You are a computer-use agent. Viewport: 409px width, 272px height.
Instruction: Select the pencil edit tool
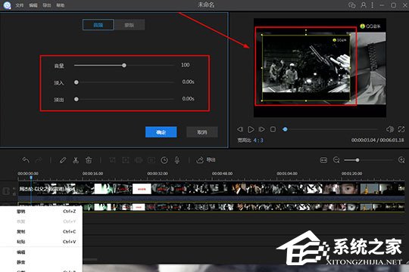point(63,160)
